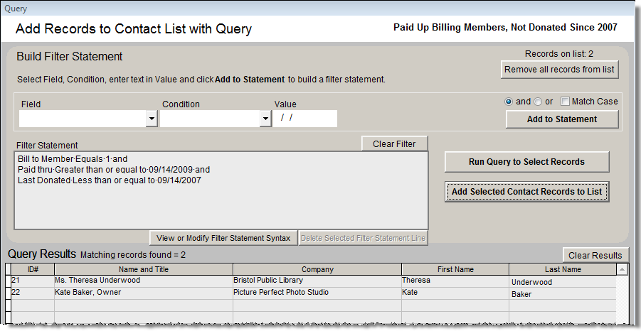Sort by the Company column header

tap(317, 269)
